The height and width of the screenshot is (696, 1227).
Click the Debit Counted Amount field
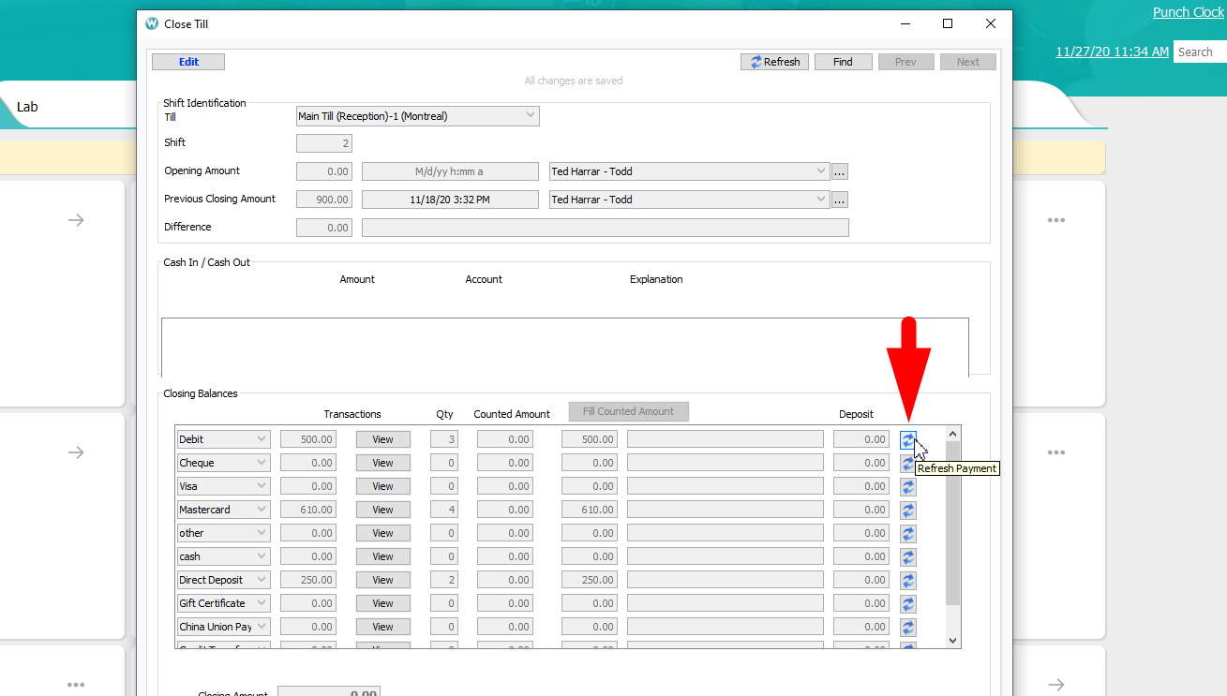tap(504, 439)
